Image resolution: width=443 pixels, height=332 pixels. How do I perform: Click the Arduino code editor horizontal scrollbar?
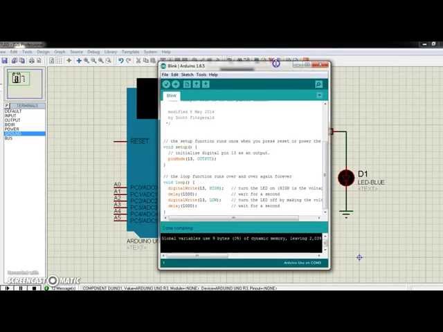click(x=233, y=218)
